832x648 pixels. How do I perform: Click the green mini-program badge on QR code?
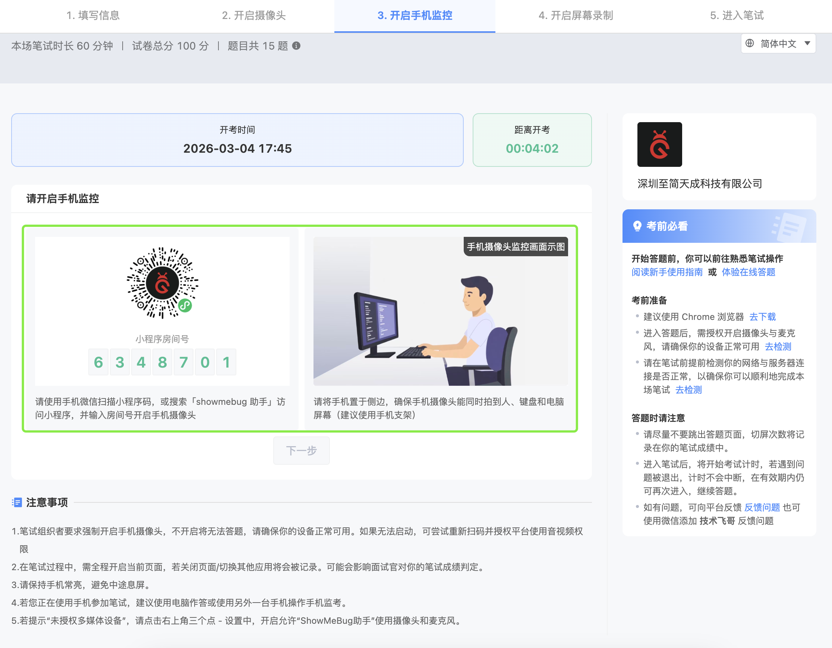[185, 305]
